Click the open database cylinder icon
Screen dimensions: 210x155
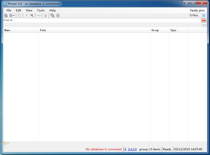coord(11,15)
